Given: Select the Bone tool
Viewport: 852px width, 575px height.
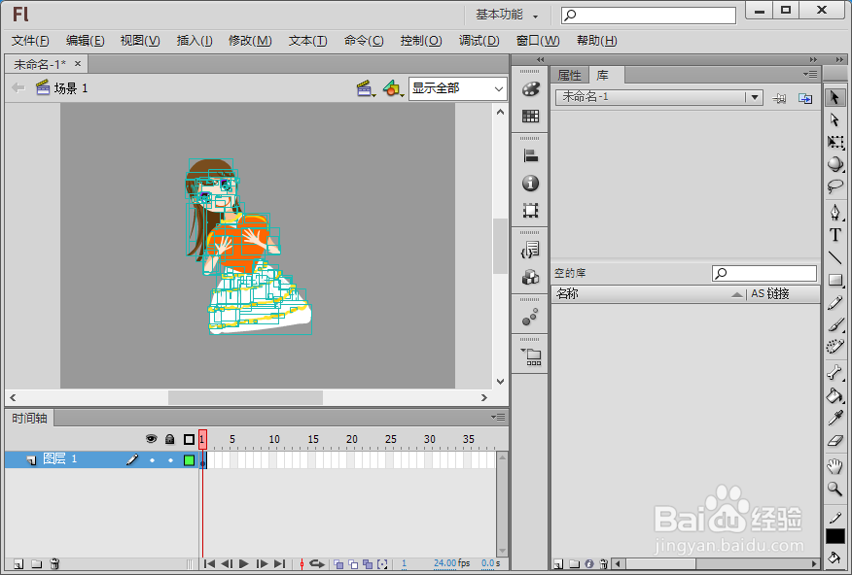Looking at the screenshot, I should click(x=835, y=372).
